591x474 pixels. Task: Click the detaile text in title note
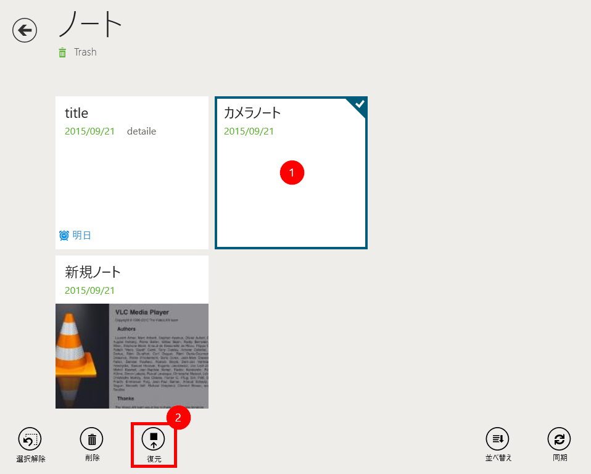(x=141, y=131)
